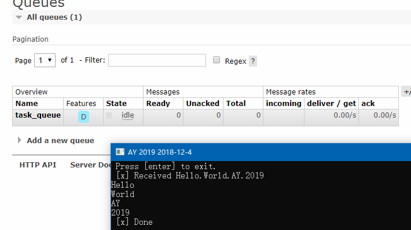The width and height of the screenshot is (411, 230).
Task: Open the task_queue queue link
Action: tap(38, 115)
